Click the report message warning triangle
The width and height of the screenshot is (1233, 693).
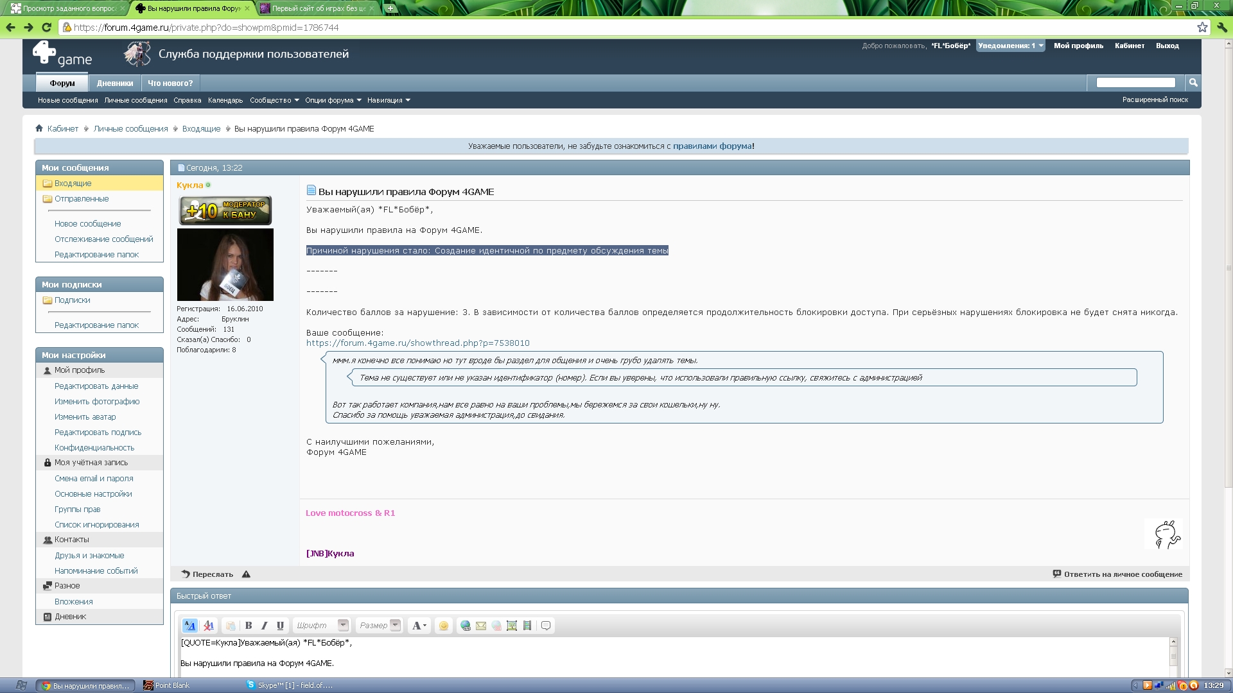pos(246,574)
